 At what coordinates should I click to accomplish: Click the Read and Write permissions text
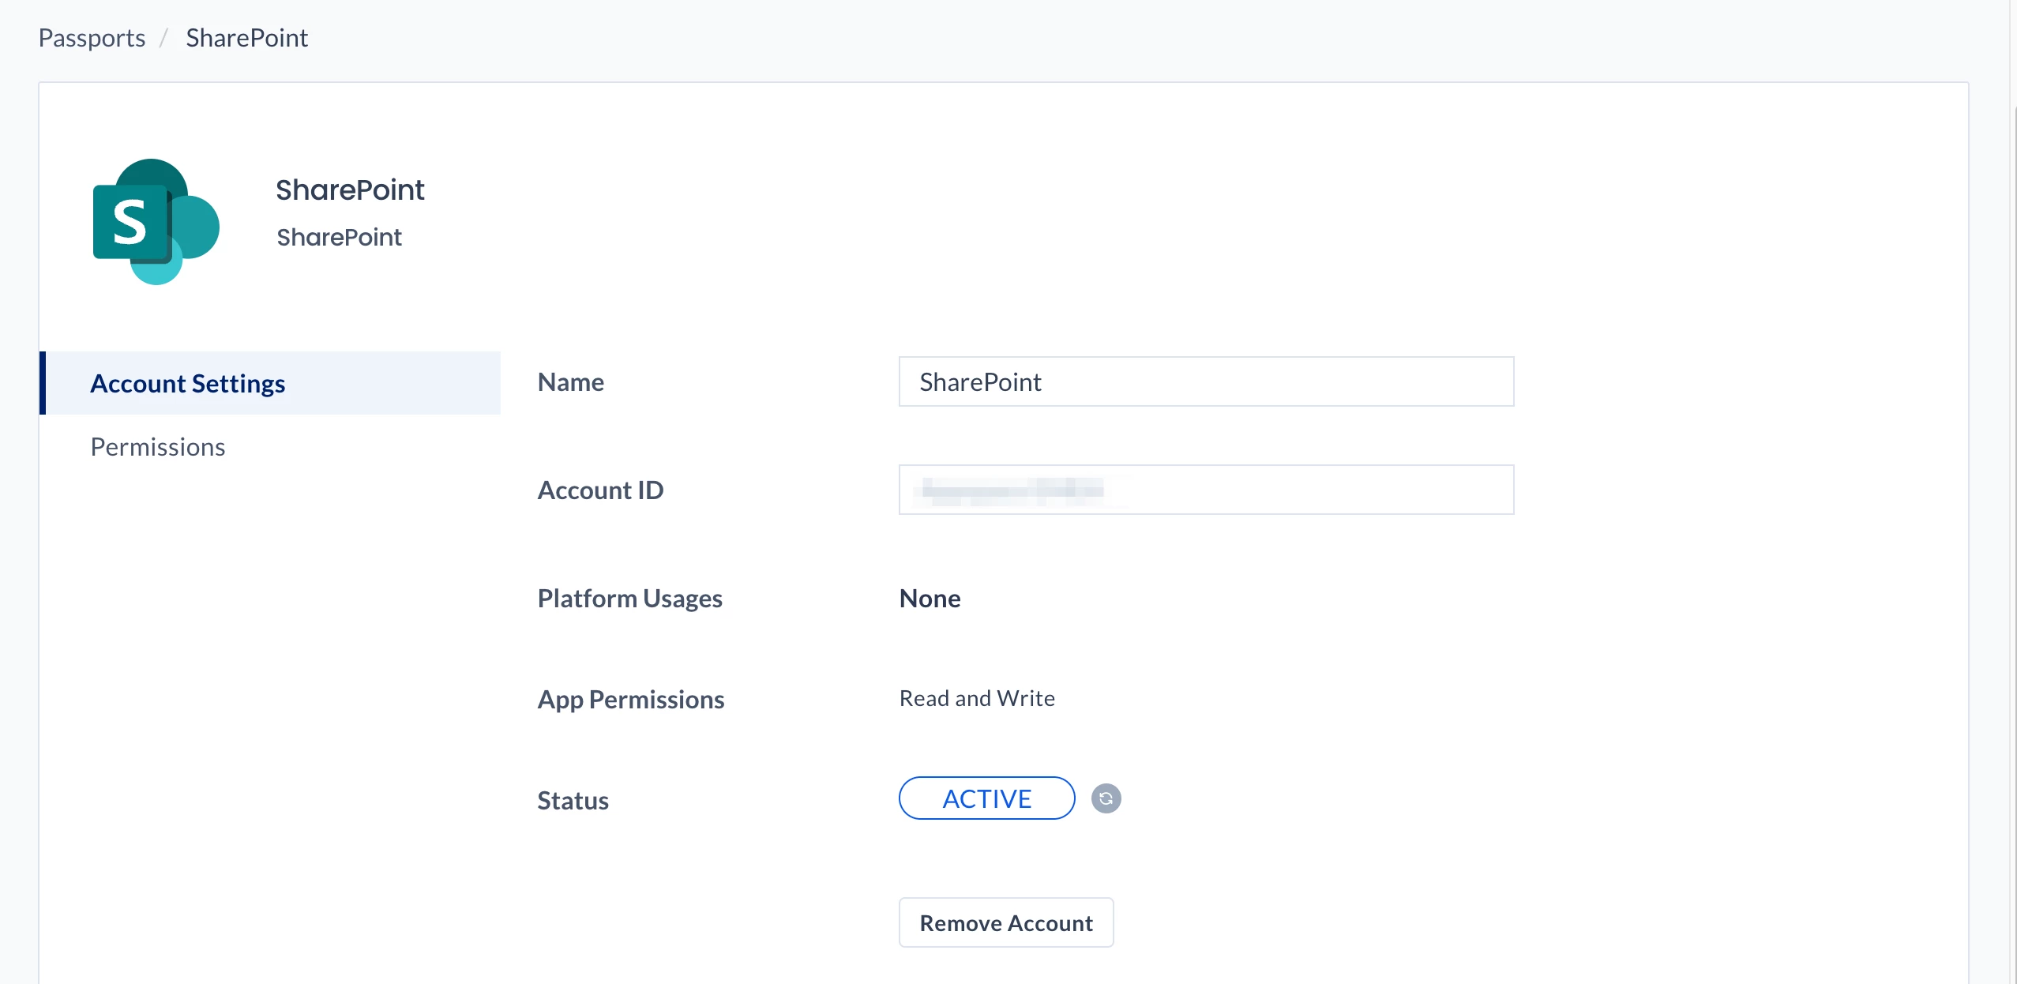[977, 698]
